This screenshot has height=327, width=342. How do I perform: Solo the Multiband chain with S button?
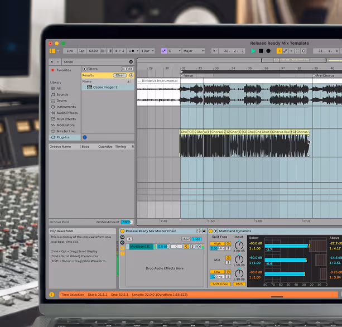click(x=192, y=247)
